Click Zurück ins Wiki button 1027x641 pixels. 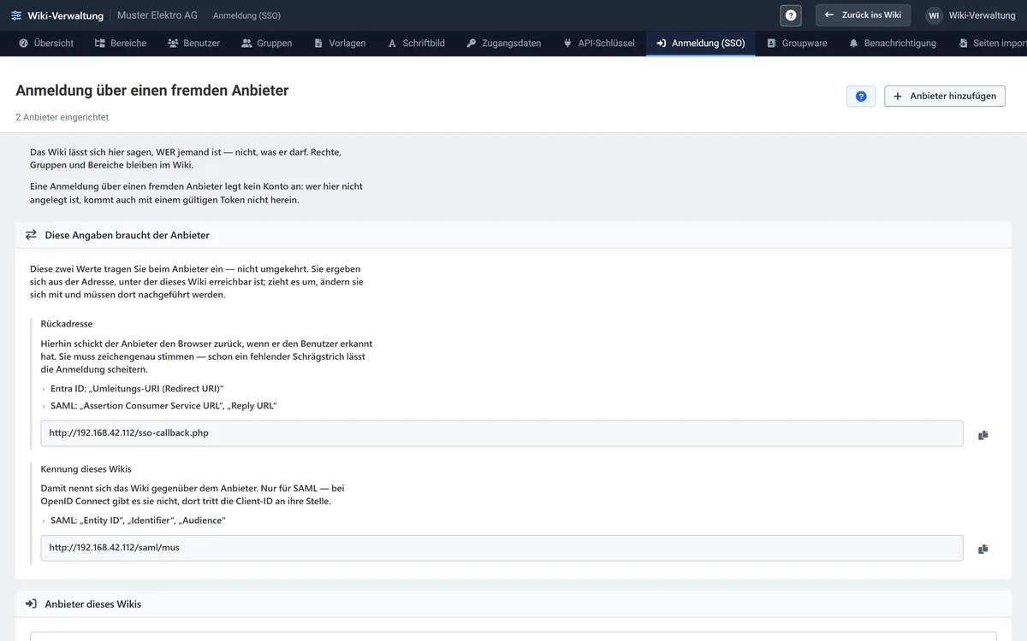click(863, 15)
